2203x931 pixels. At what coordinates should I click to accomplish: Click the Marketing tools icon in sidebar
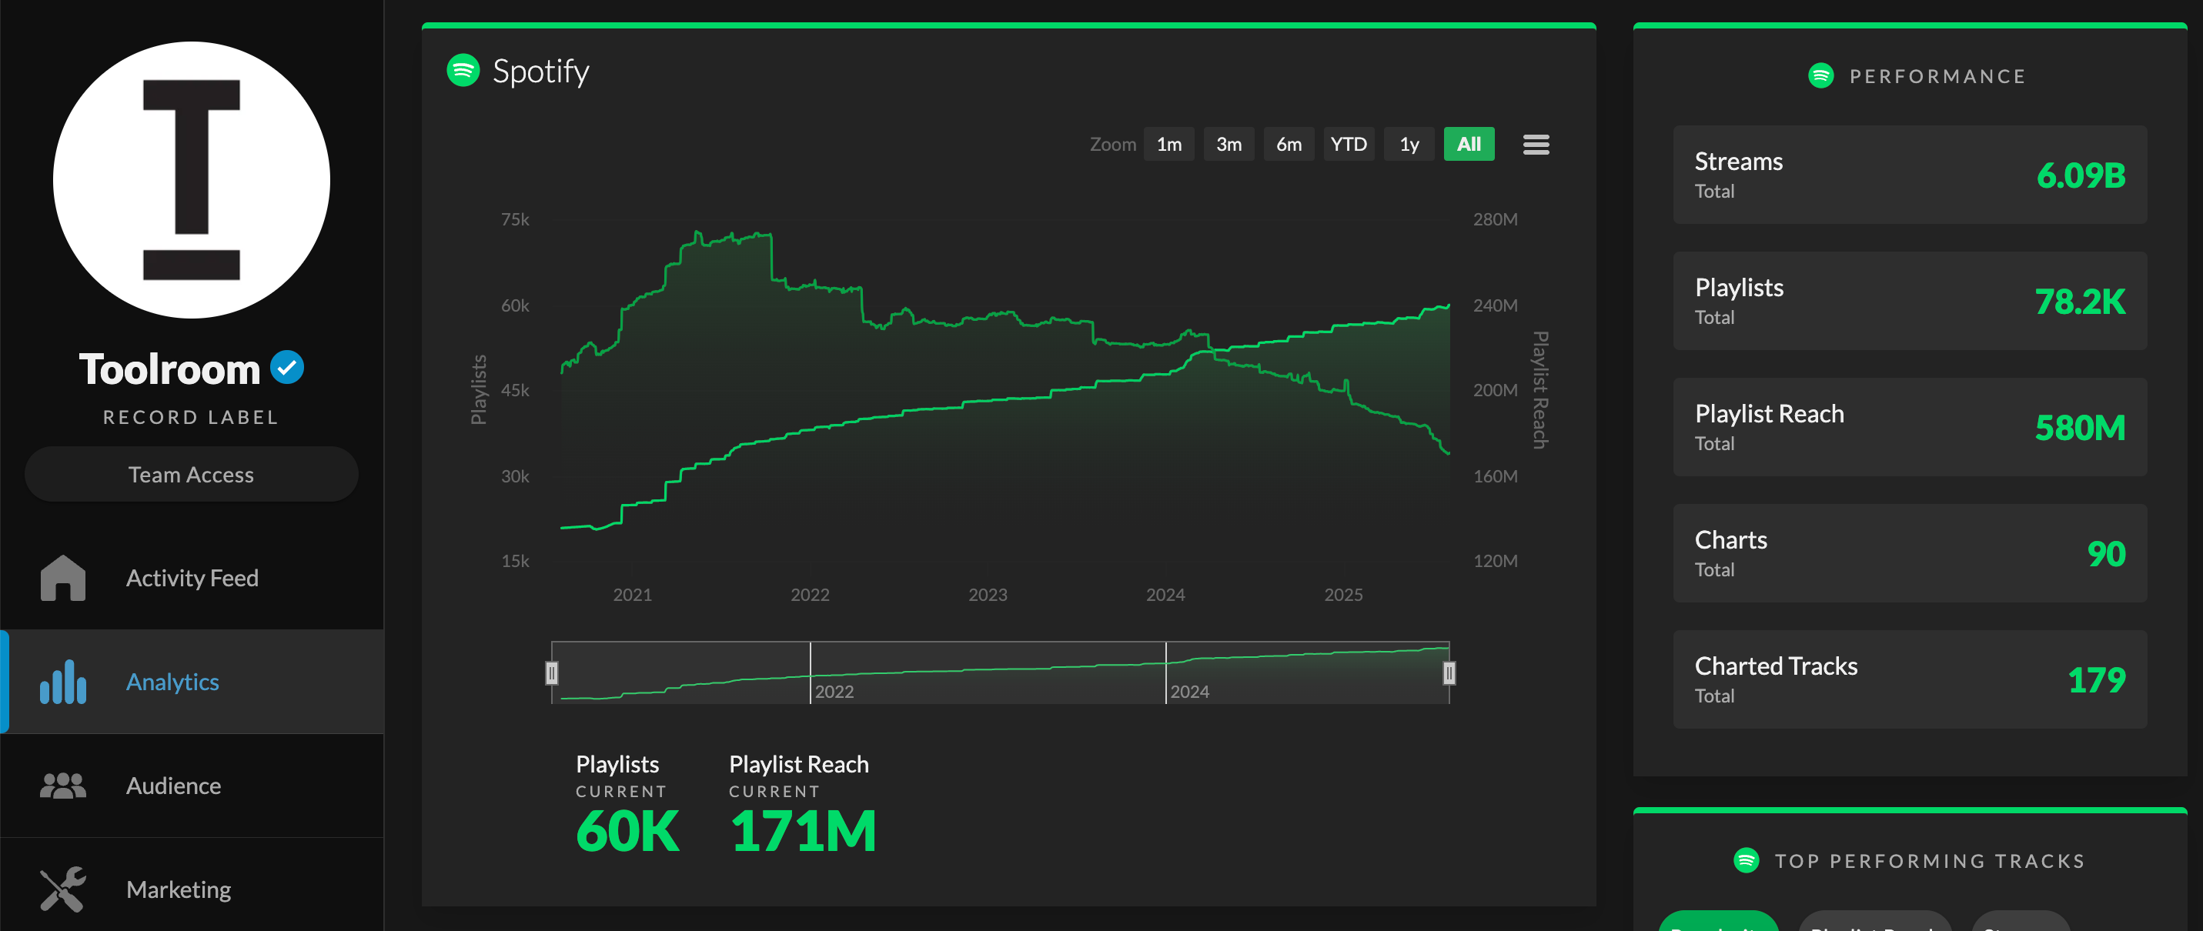[x=62, y=889]
